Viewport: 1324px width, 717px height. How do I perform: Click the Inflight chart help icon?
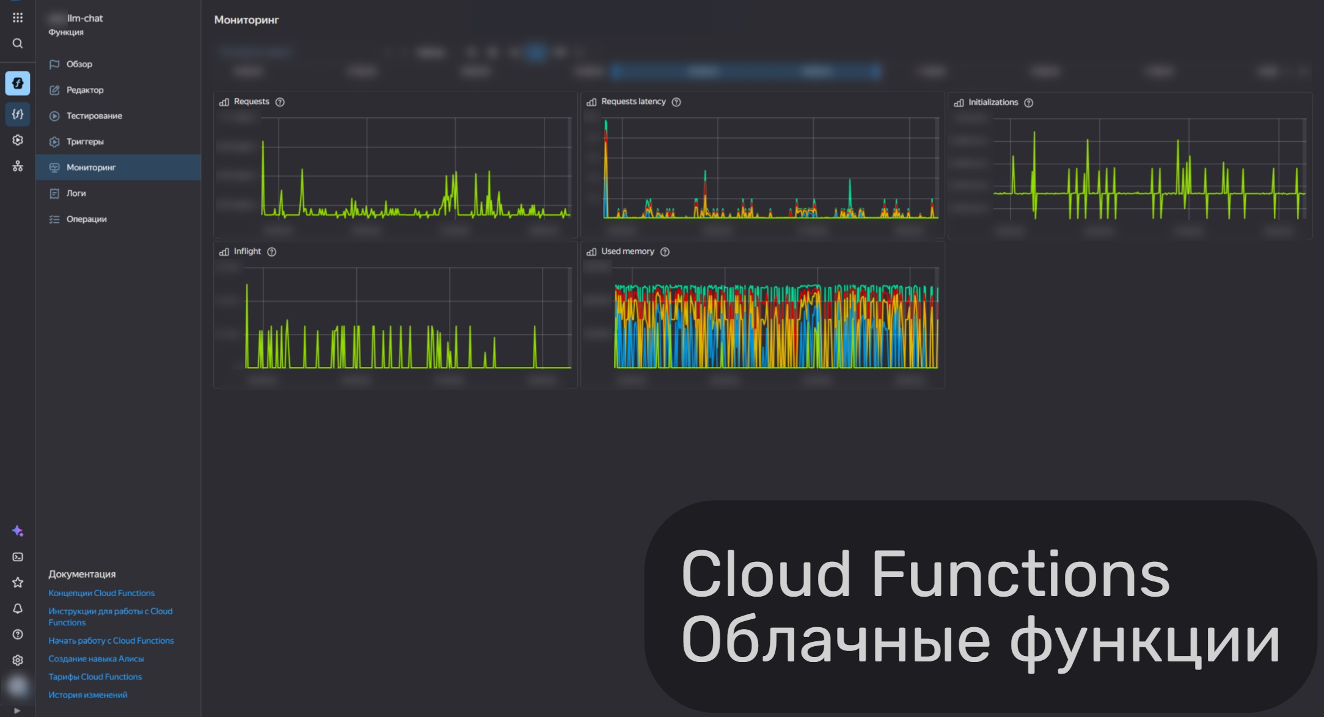(272, 252)
